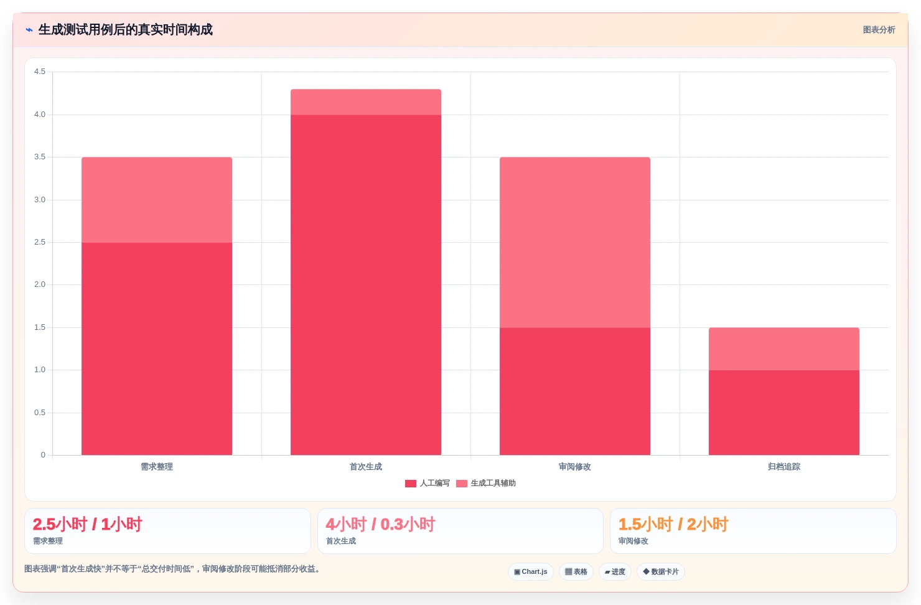Click the chart title 生成测试用例后的真实时间构成

[125, 30]
